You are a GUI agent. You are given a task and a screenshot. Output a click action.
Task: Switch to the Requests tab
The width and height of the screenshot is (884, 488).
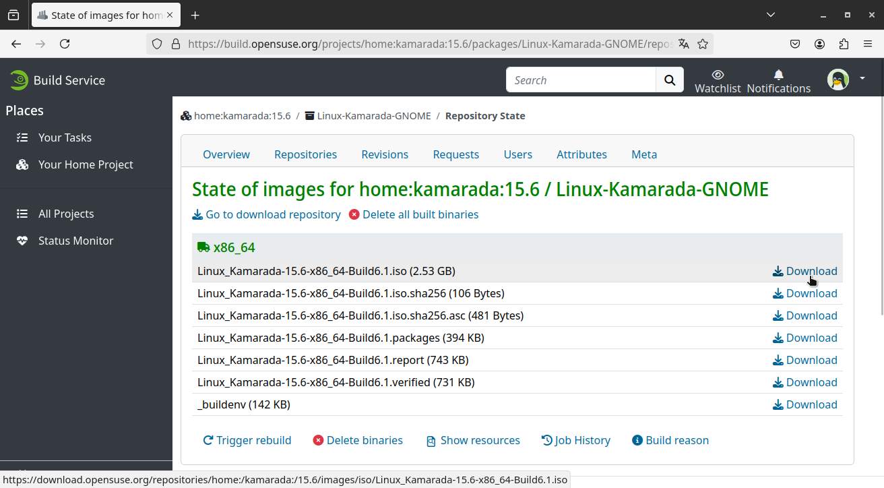[456, 154]
